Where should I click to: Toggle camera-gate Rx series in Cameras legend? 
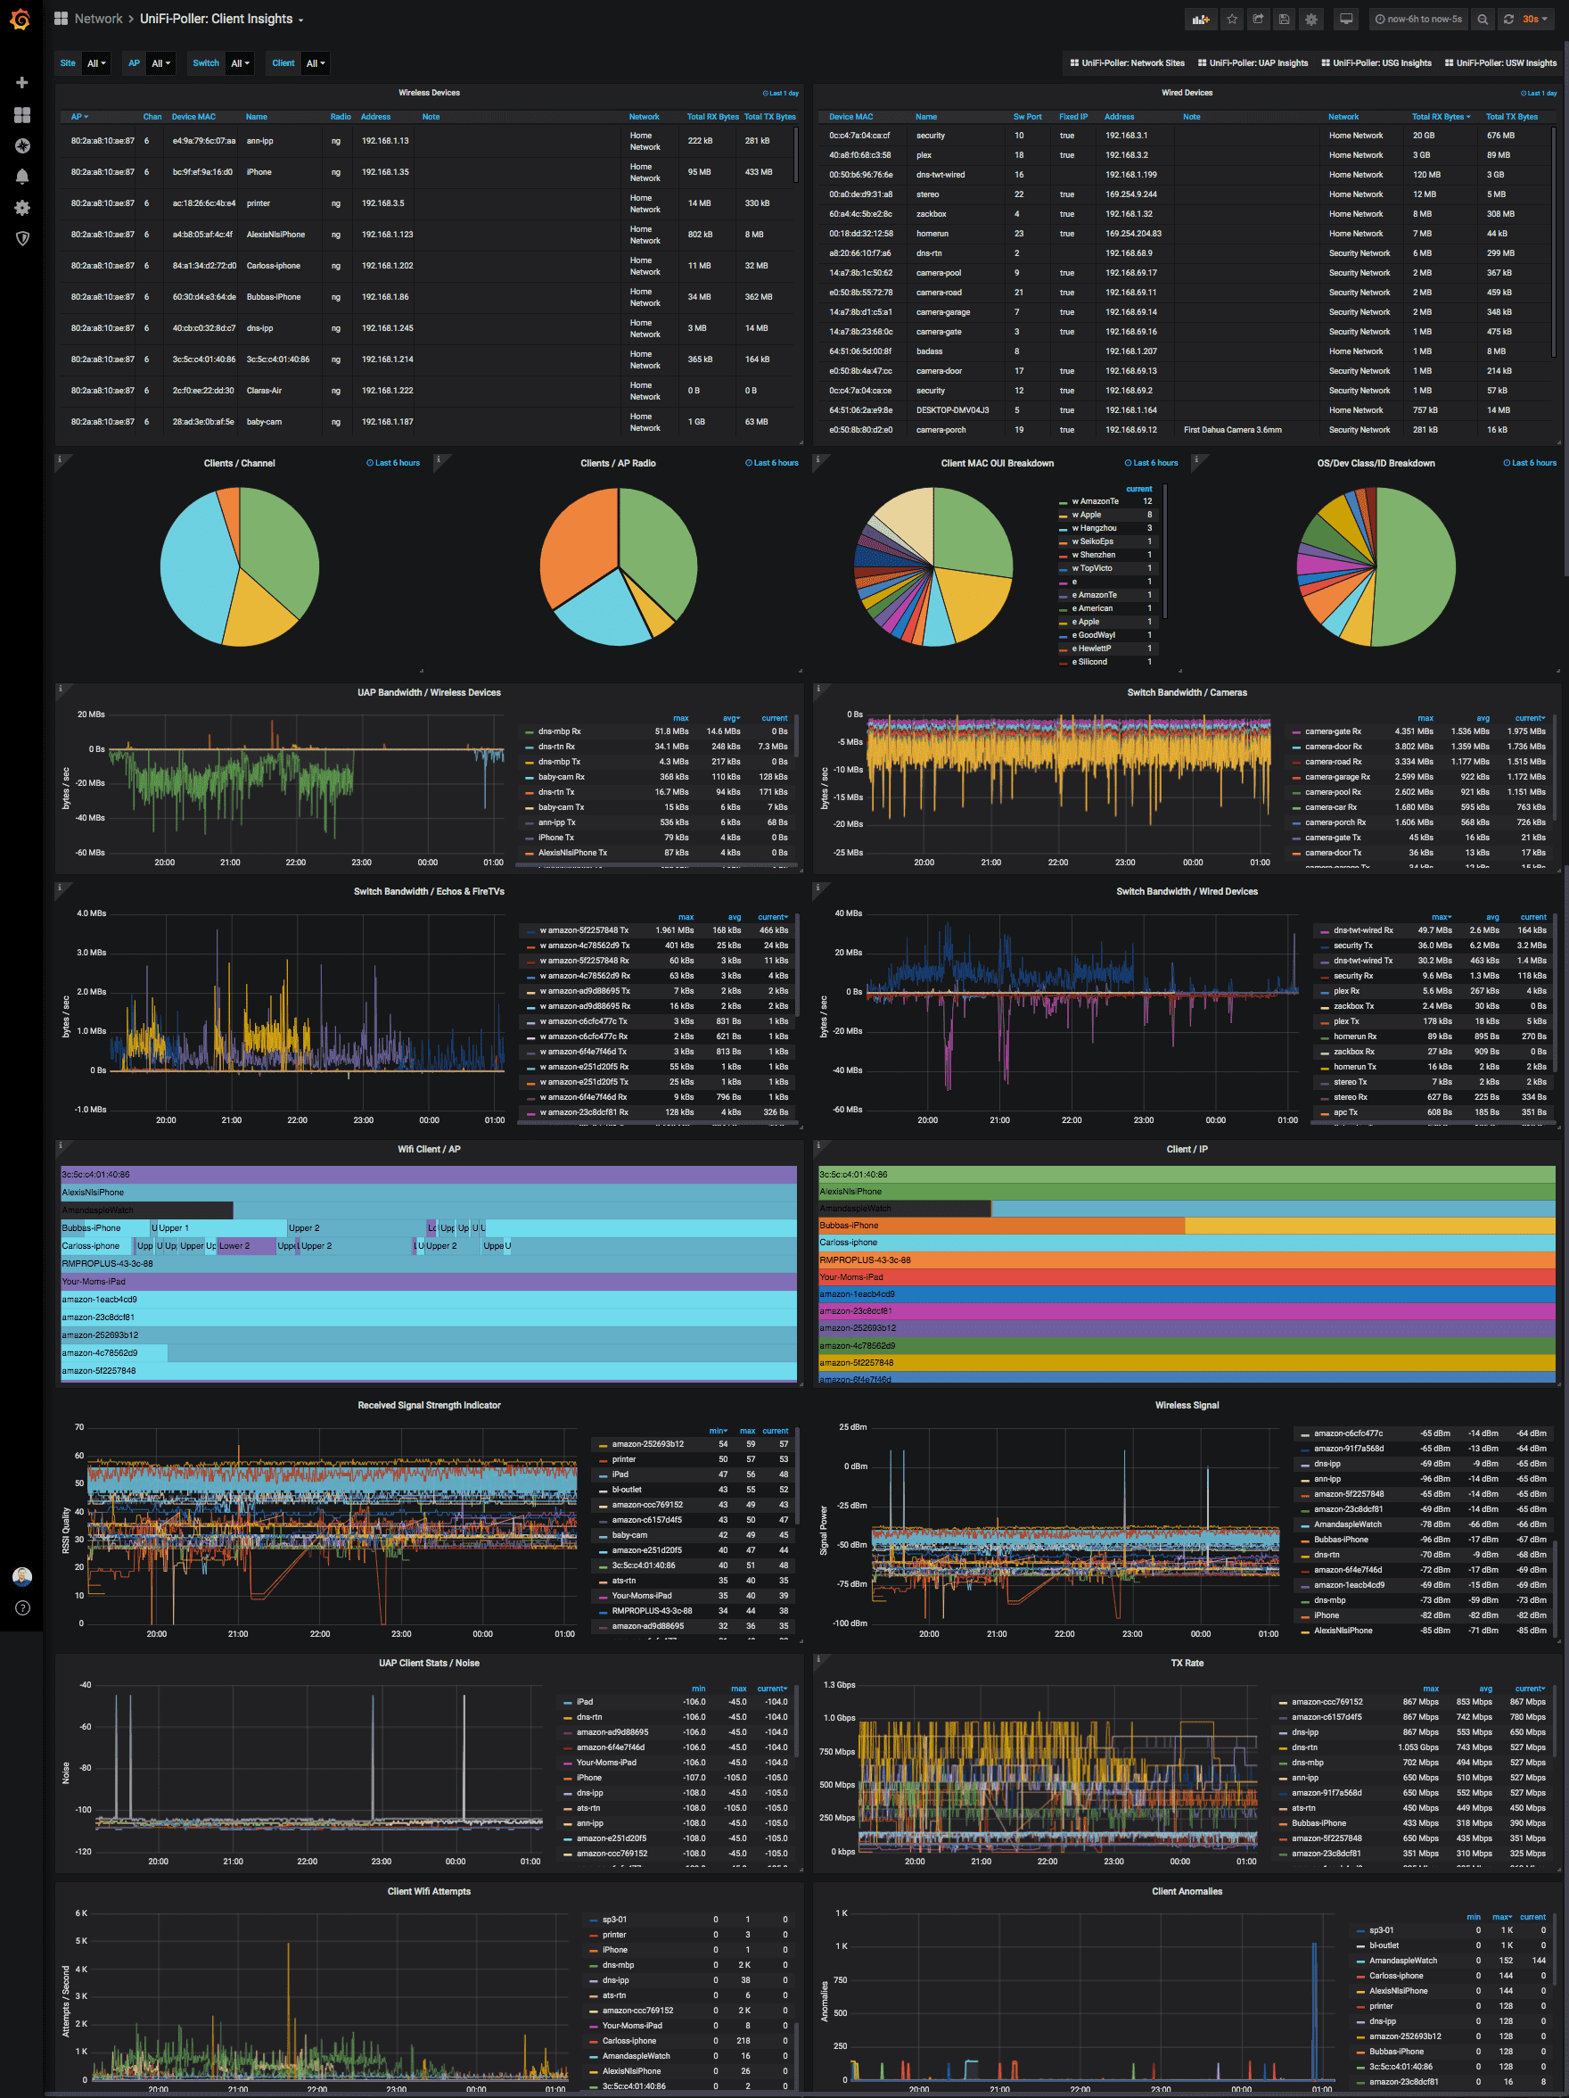click(1333, 731)
